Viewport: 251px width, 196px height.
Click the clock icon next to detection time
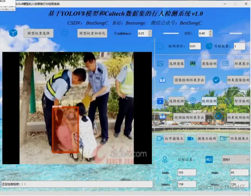(x=160, y=46)
